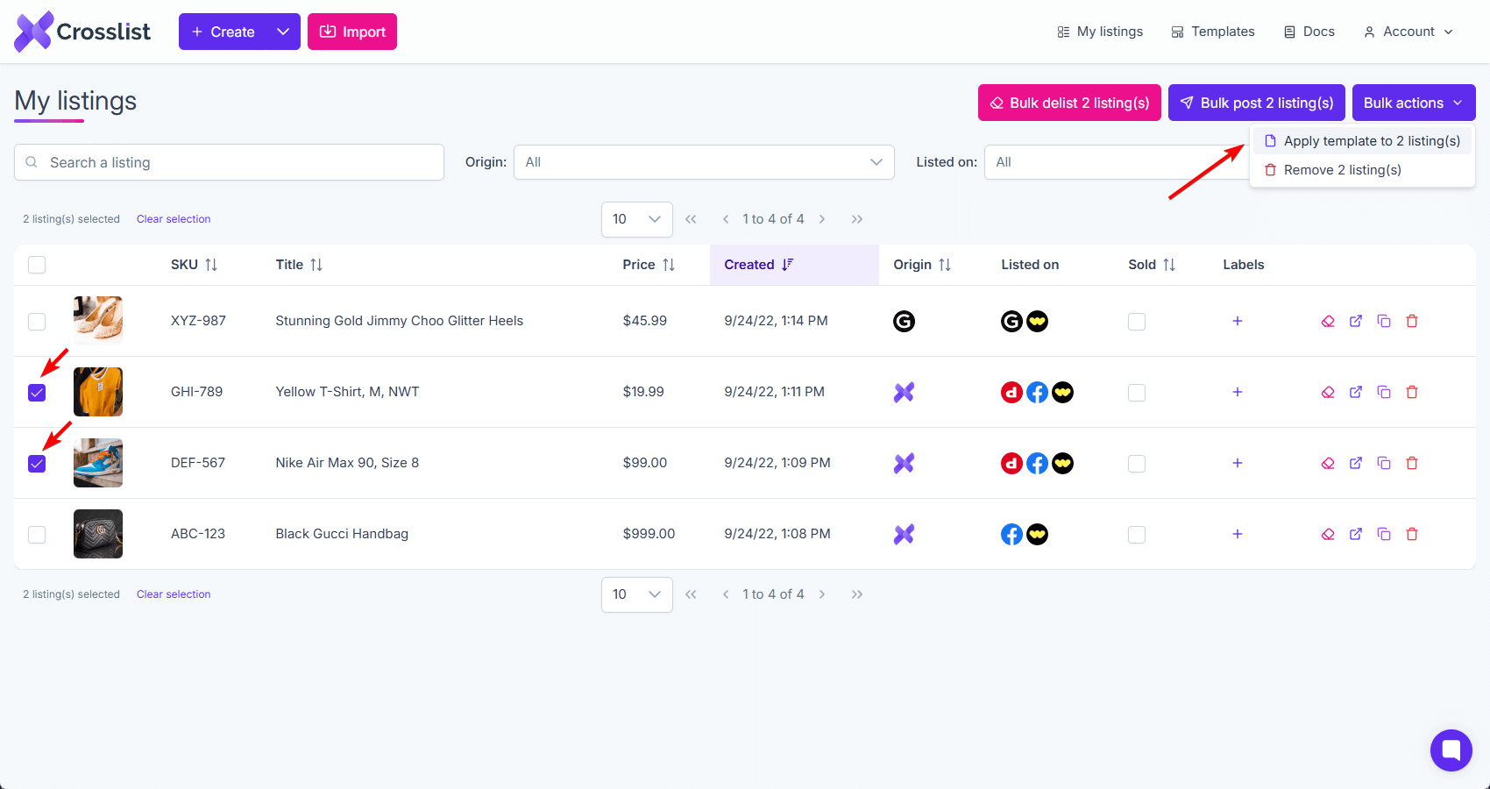
Task: Toggle the Bulk actions dropdown
Action: [1414, 103]
